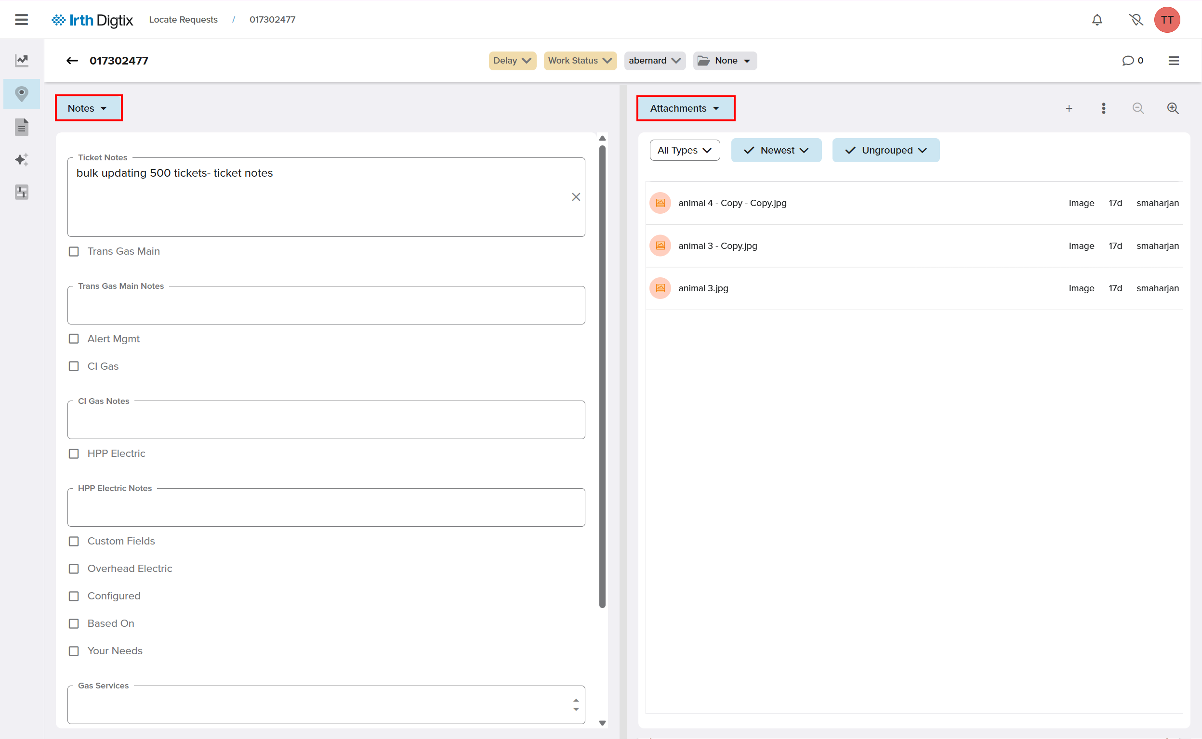Open animal 3.jpg attachment

703,288
